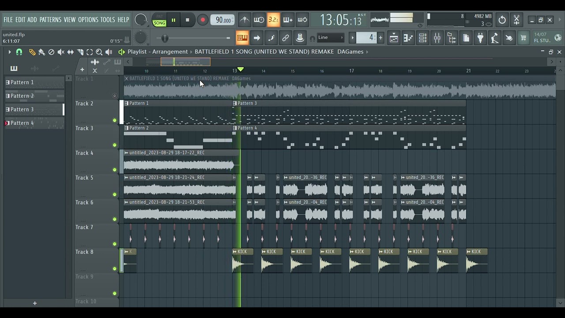Mute Track 4 via green switch
The image size is (565, 318).
click(114, 170)
